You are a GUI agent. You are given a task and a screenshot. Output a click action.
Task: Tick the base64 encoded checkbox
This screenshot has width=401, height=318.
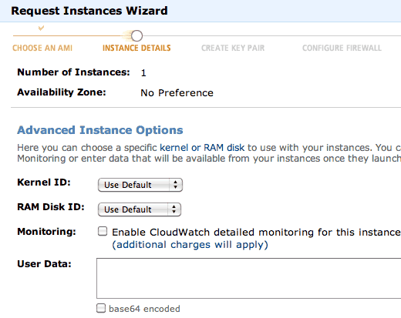click(x=101, y=308)
